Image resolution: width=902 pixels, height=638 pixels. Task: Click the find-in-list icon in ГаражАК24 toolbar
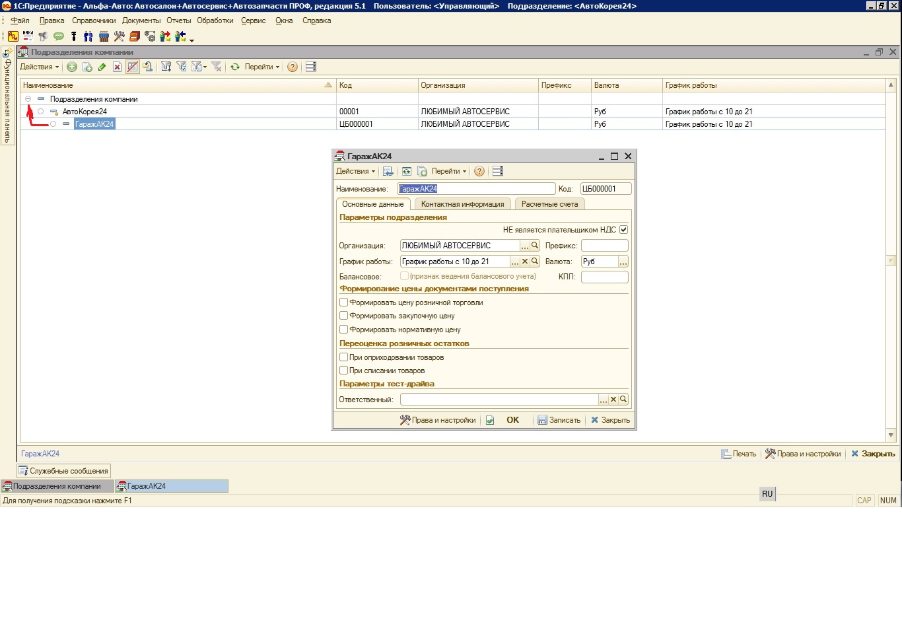[388, 171]
